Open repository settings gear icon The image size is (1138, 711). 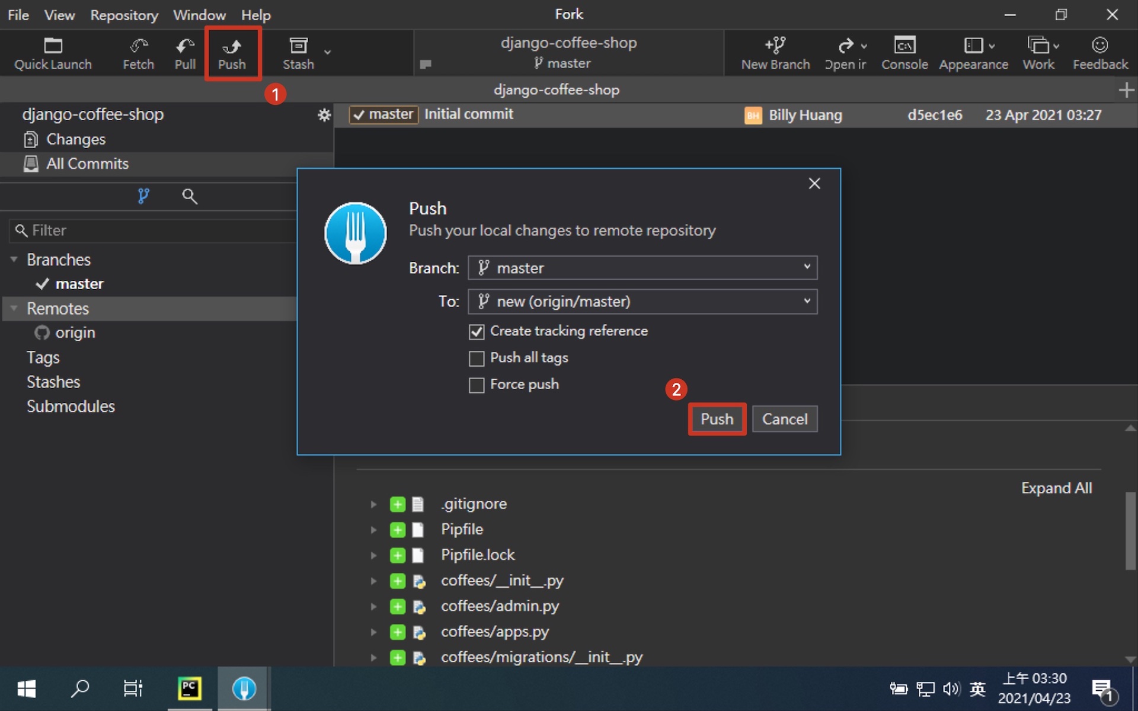click(x=324, y=115)
